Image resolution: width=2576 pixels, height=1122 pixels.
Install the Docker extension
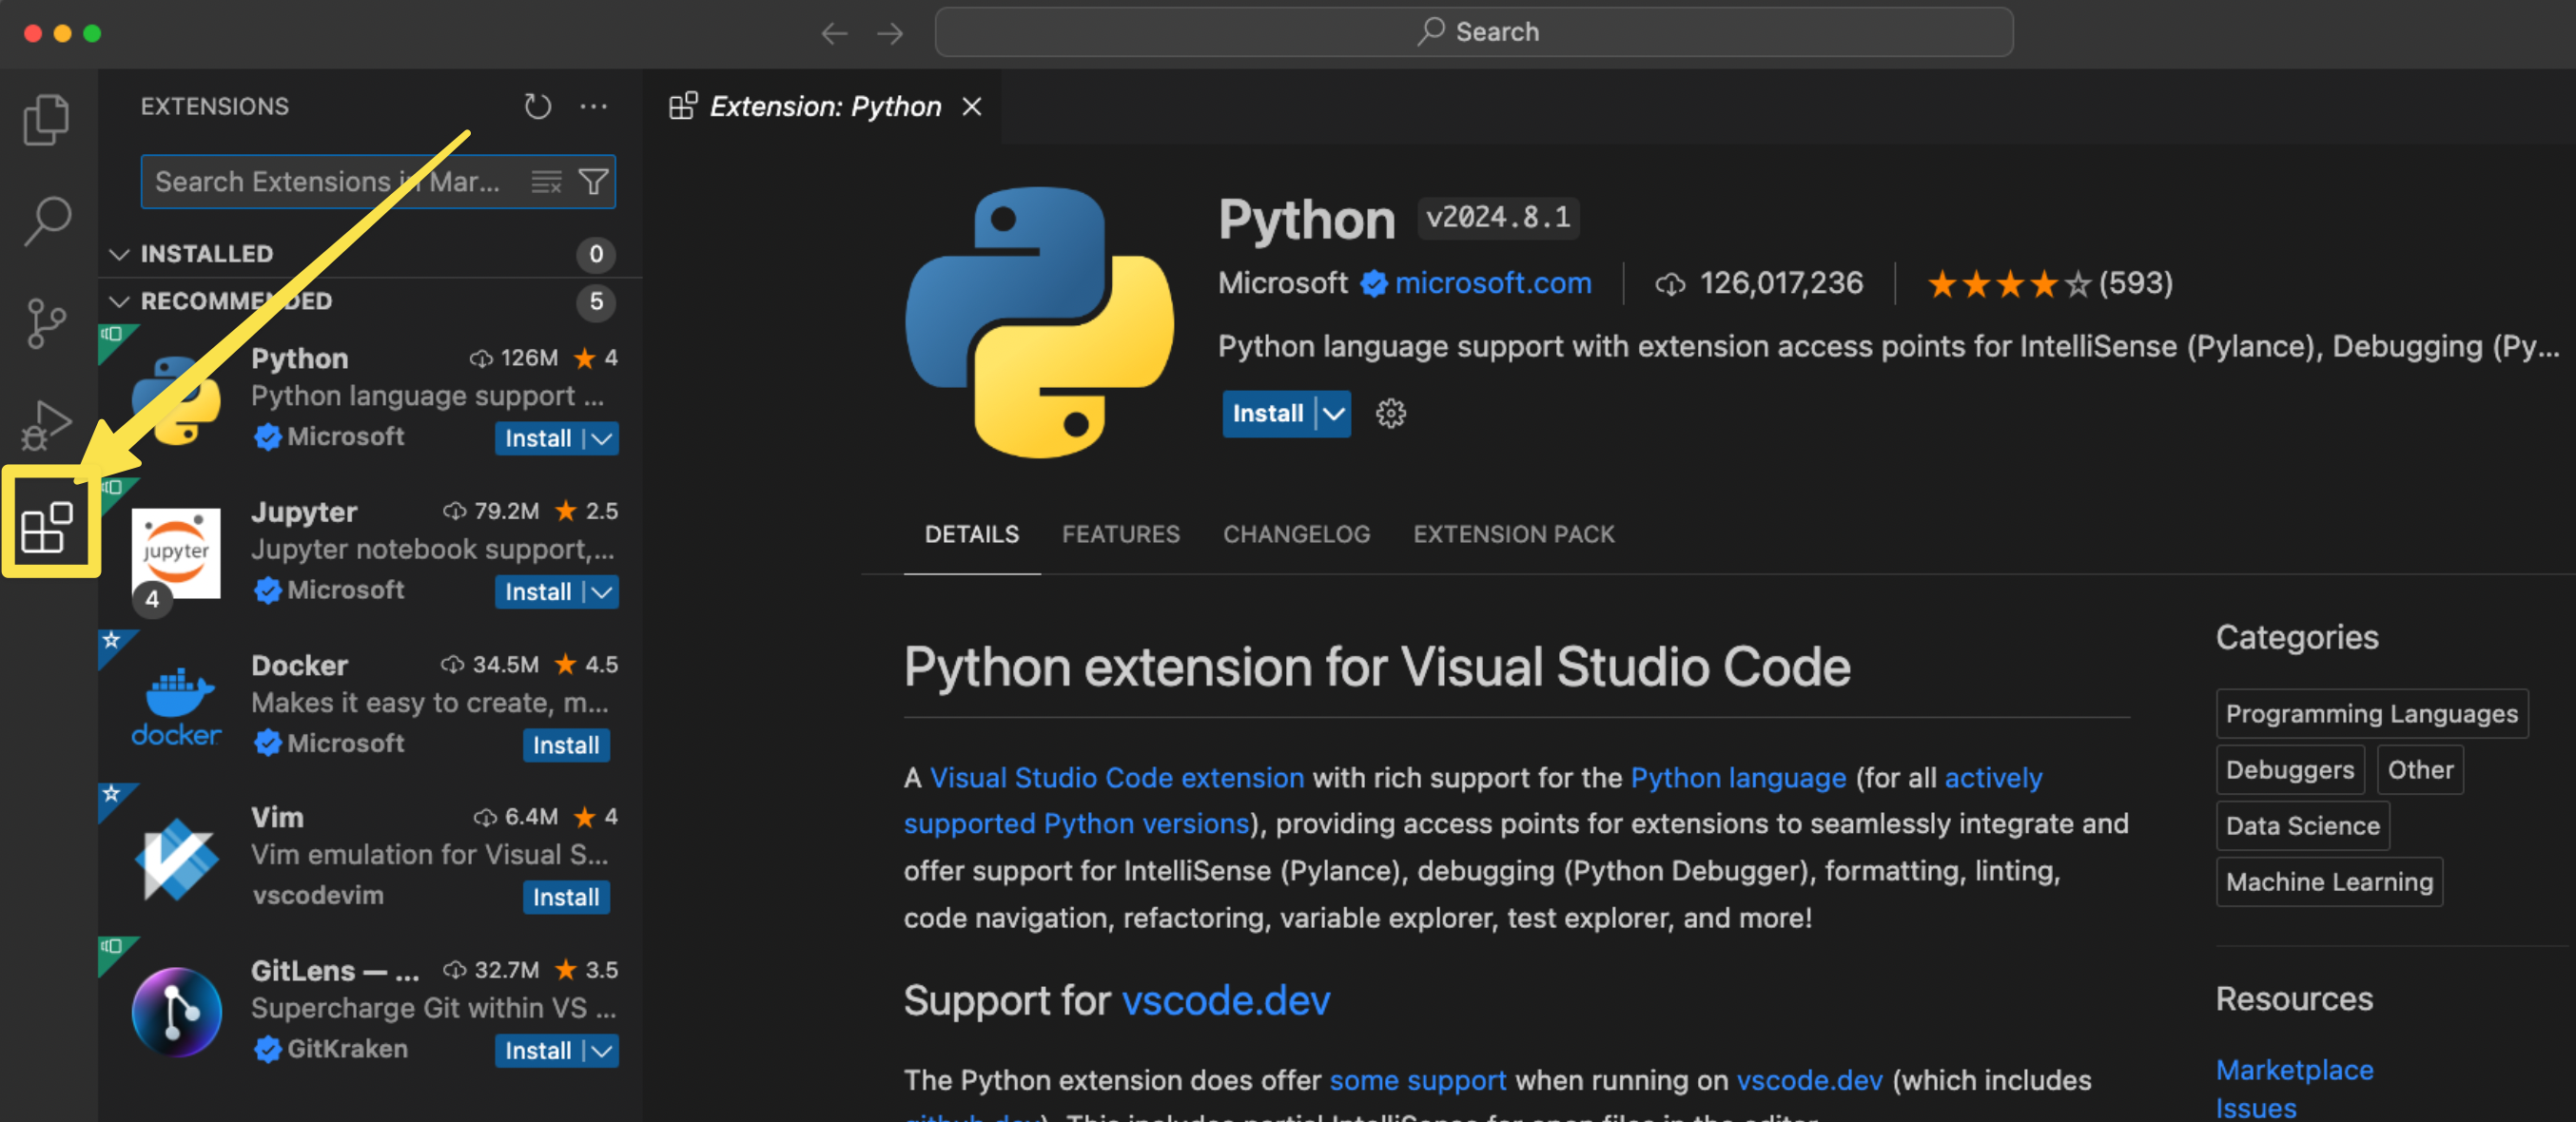566,745
